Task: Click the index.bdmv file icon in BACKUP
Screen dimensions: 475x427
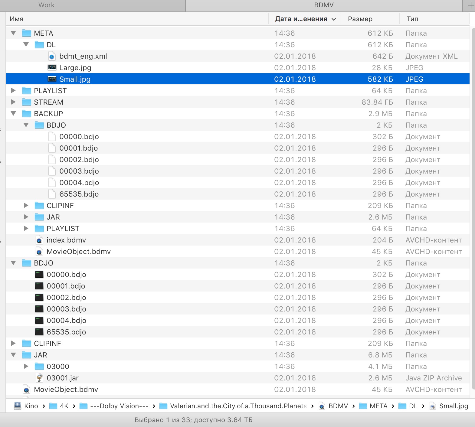Action: [x=39, y=240]
